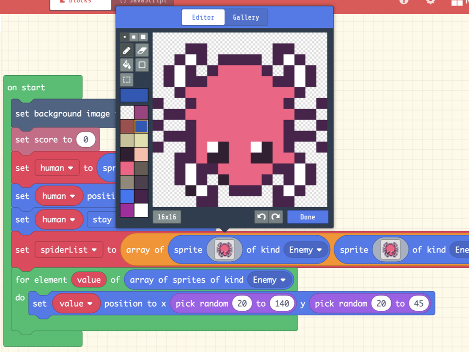Open the second sprite image in spiderList array
This screenshot has height=352, width=469.
coord(390,250)
